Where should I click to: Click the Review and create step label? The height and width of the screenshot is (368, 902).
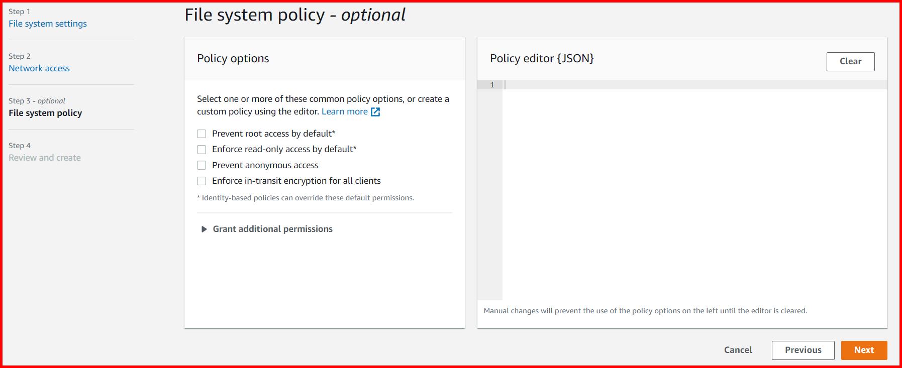(45, 157)
